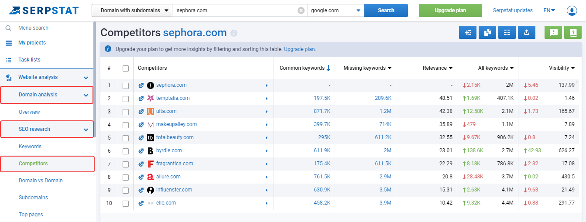The width and height of the screenshot is (586, 222).
Task: Open external link icon for ulta.com
Action: pos(141,112)
